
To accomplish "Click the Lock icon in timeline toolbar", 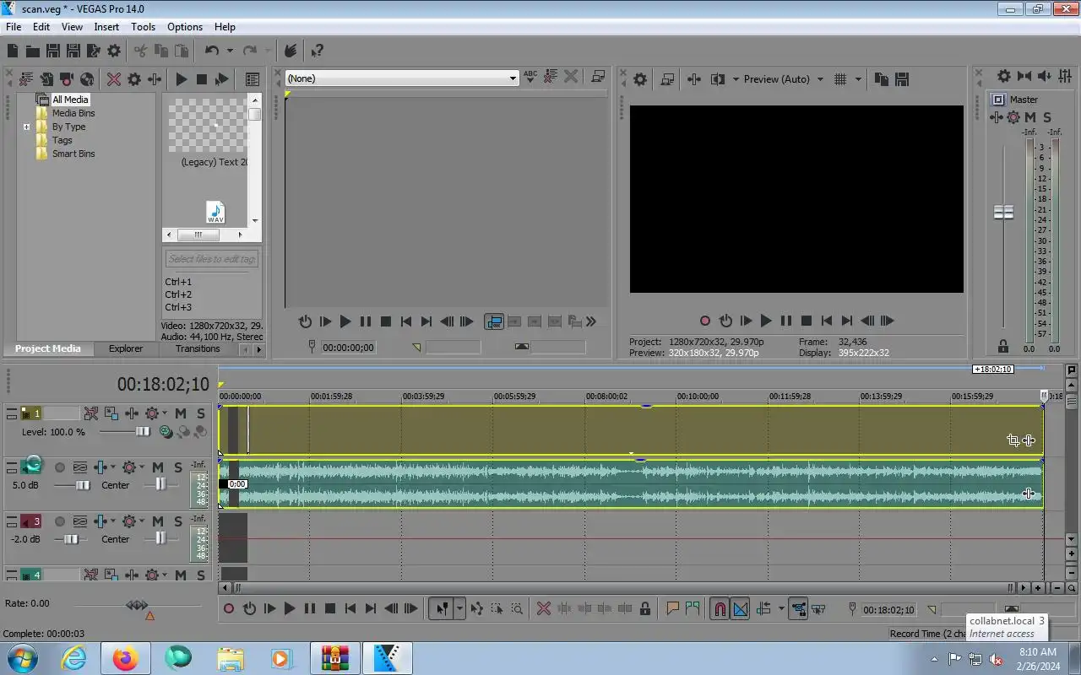I will 645,608.
